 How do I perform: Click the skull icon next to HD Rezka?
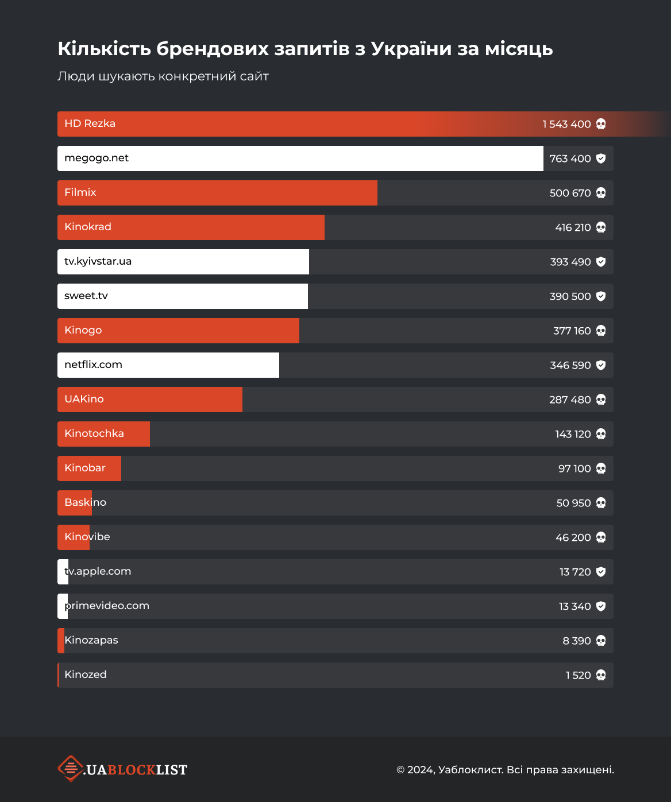[601, 124]
